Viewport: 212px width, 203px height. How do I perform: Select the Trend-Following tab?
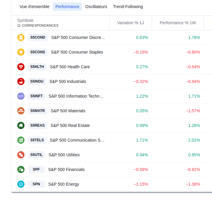(x=128, y=7)
